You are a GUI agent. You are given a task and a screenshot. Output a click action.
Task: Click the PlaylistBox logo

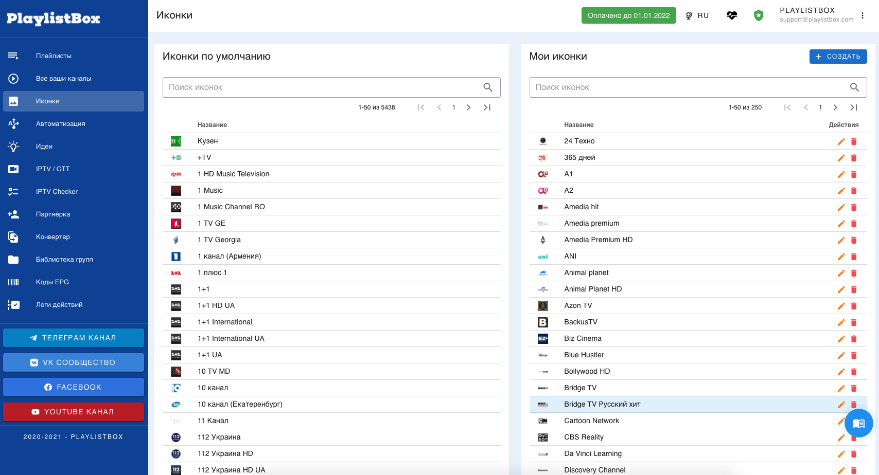(x=54, y=19)
